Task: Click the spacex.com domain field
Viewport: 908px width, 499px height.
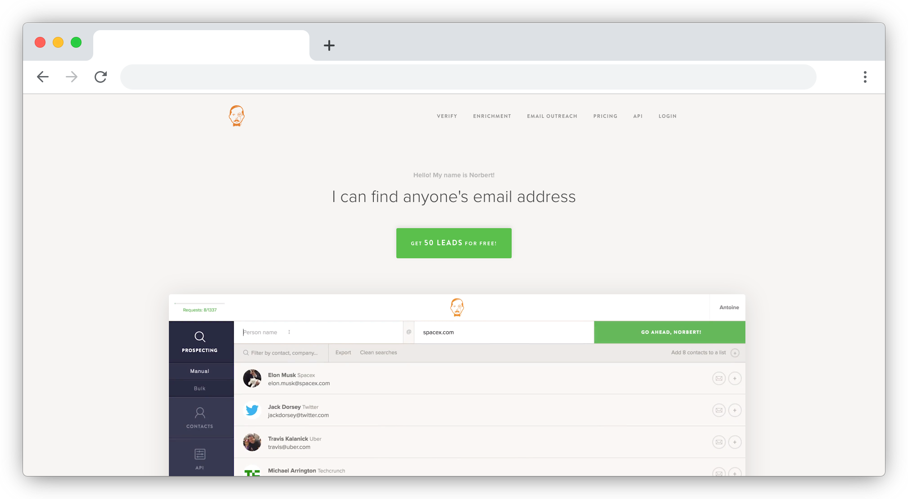Action: point(504,332)
